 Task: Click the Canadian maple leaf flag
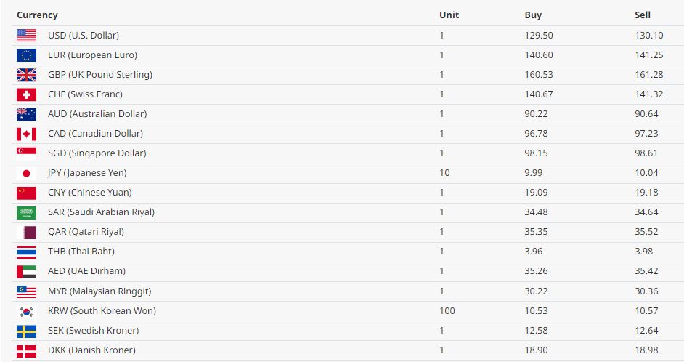click(26, 134)
